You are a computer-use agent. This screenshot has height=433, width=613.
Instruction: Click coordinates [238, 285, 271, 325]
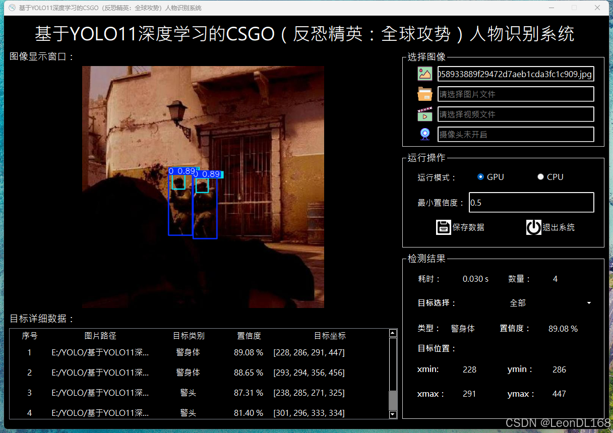pyautogui.click(x=309, y=393)
